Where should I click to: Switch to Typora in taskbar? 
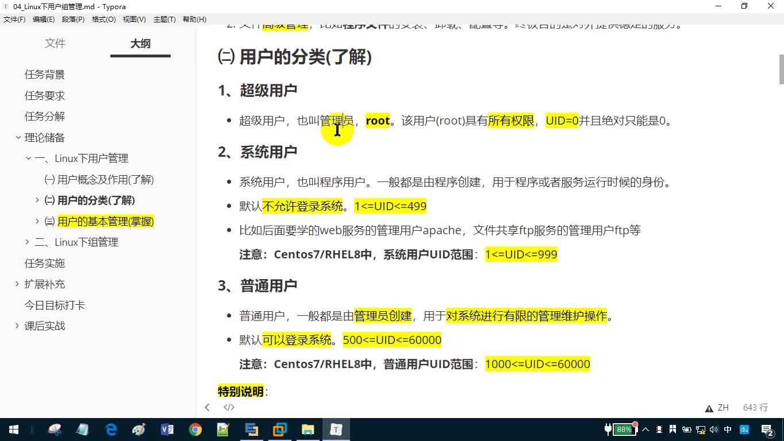click(336, 430)
